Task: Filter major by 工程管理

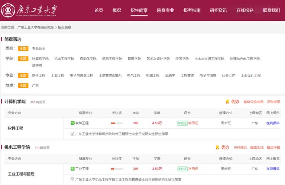Action: pyautogui.click(x=187, y=75)
